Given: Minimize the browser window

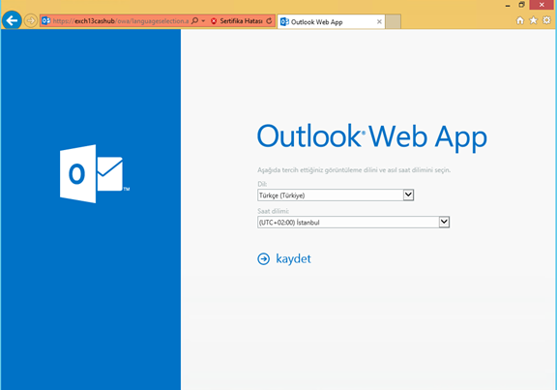Looking at the screenshot, I should click(508, 5).
